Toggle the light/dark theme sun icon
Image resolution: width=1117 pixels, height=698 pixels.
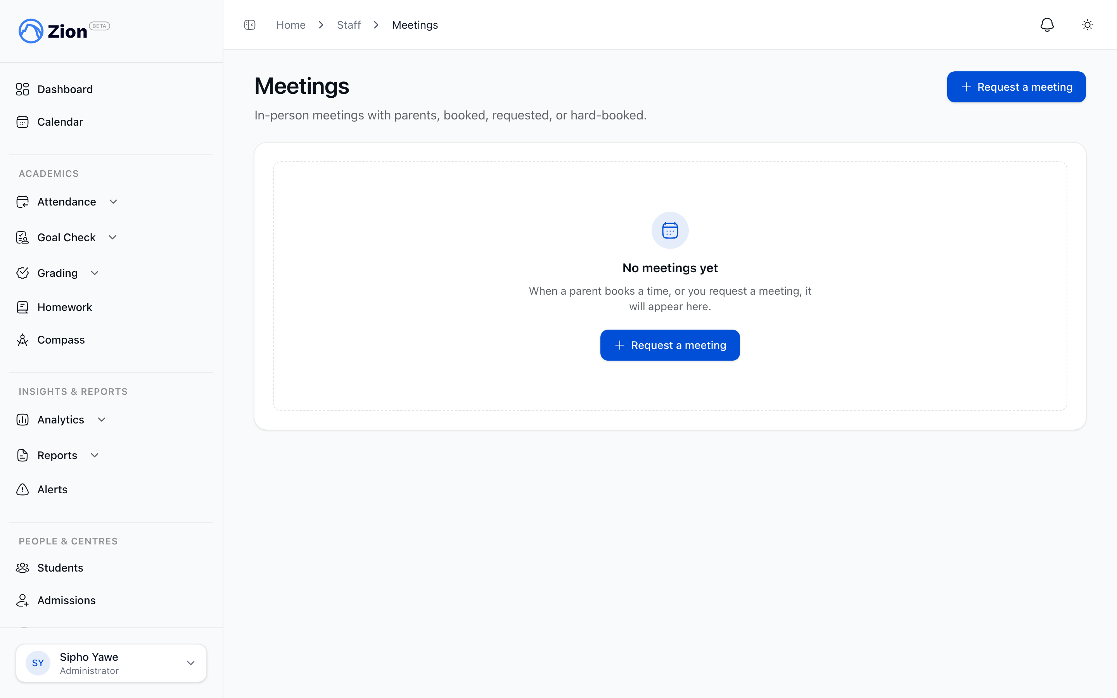[x=1088, y=25]
